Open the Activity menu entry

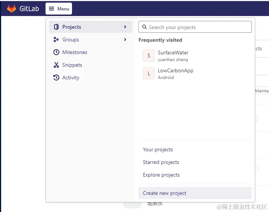pos(71,77)
